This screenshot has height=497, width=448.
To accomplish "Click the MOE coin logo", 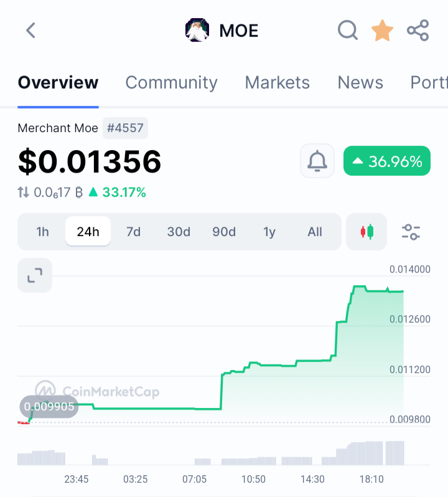I will [x=197, y=31].
